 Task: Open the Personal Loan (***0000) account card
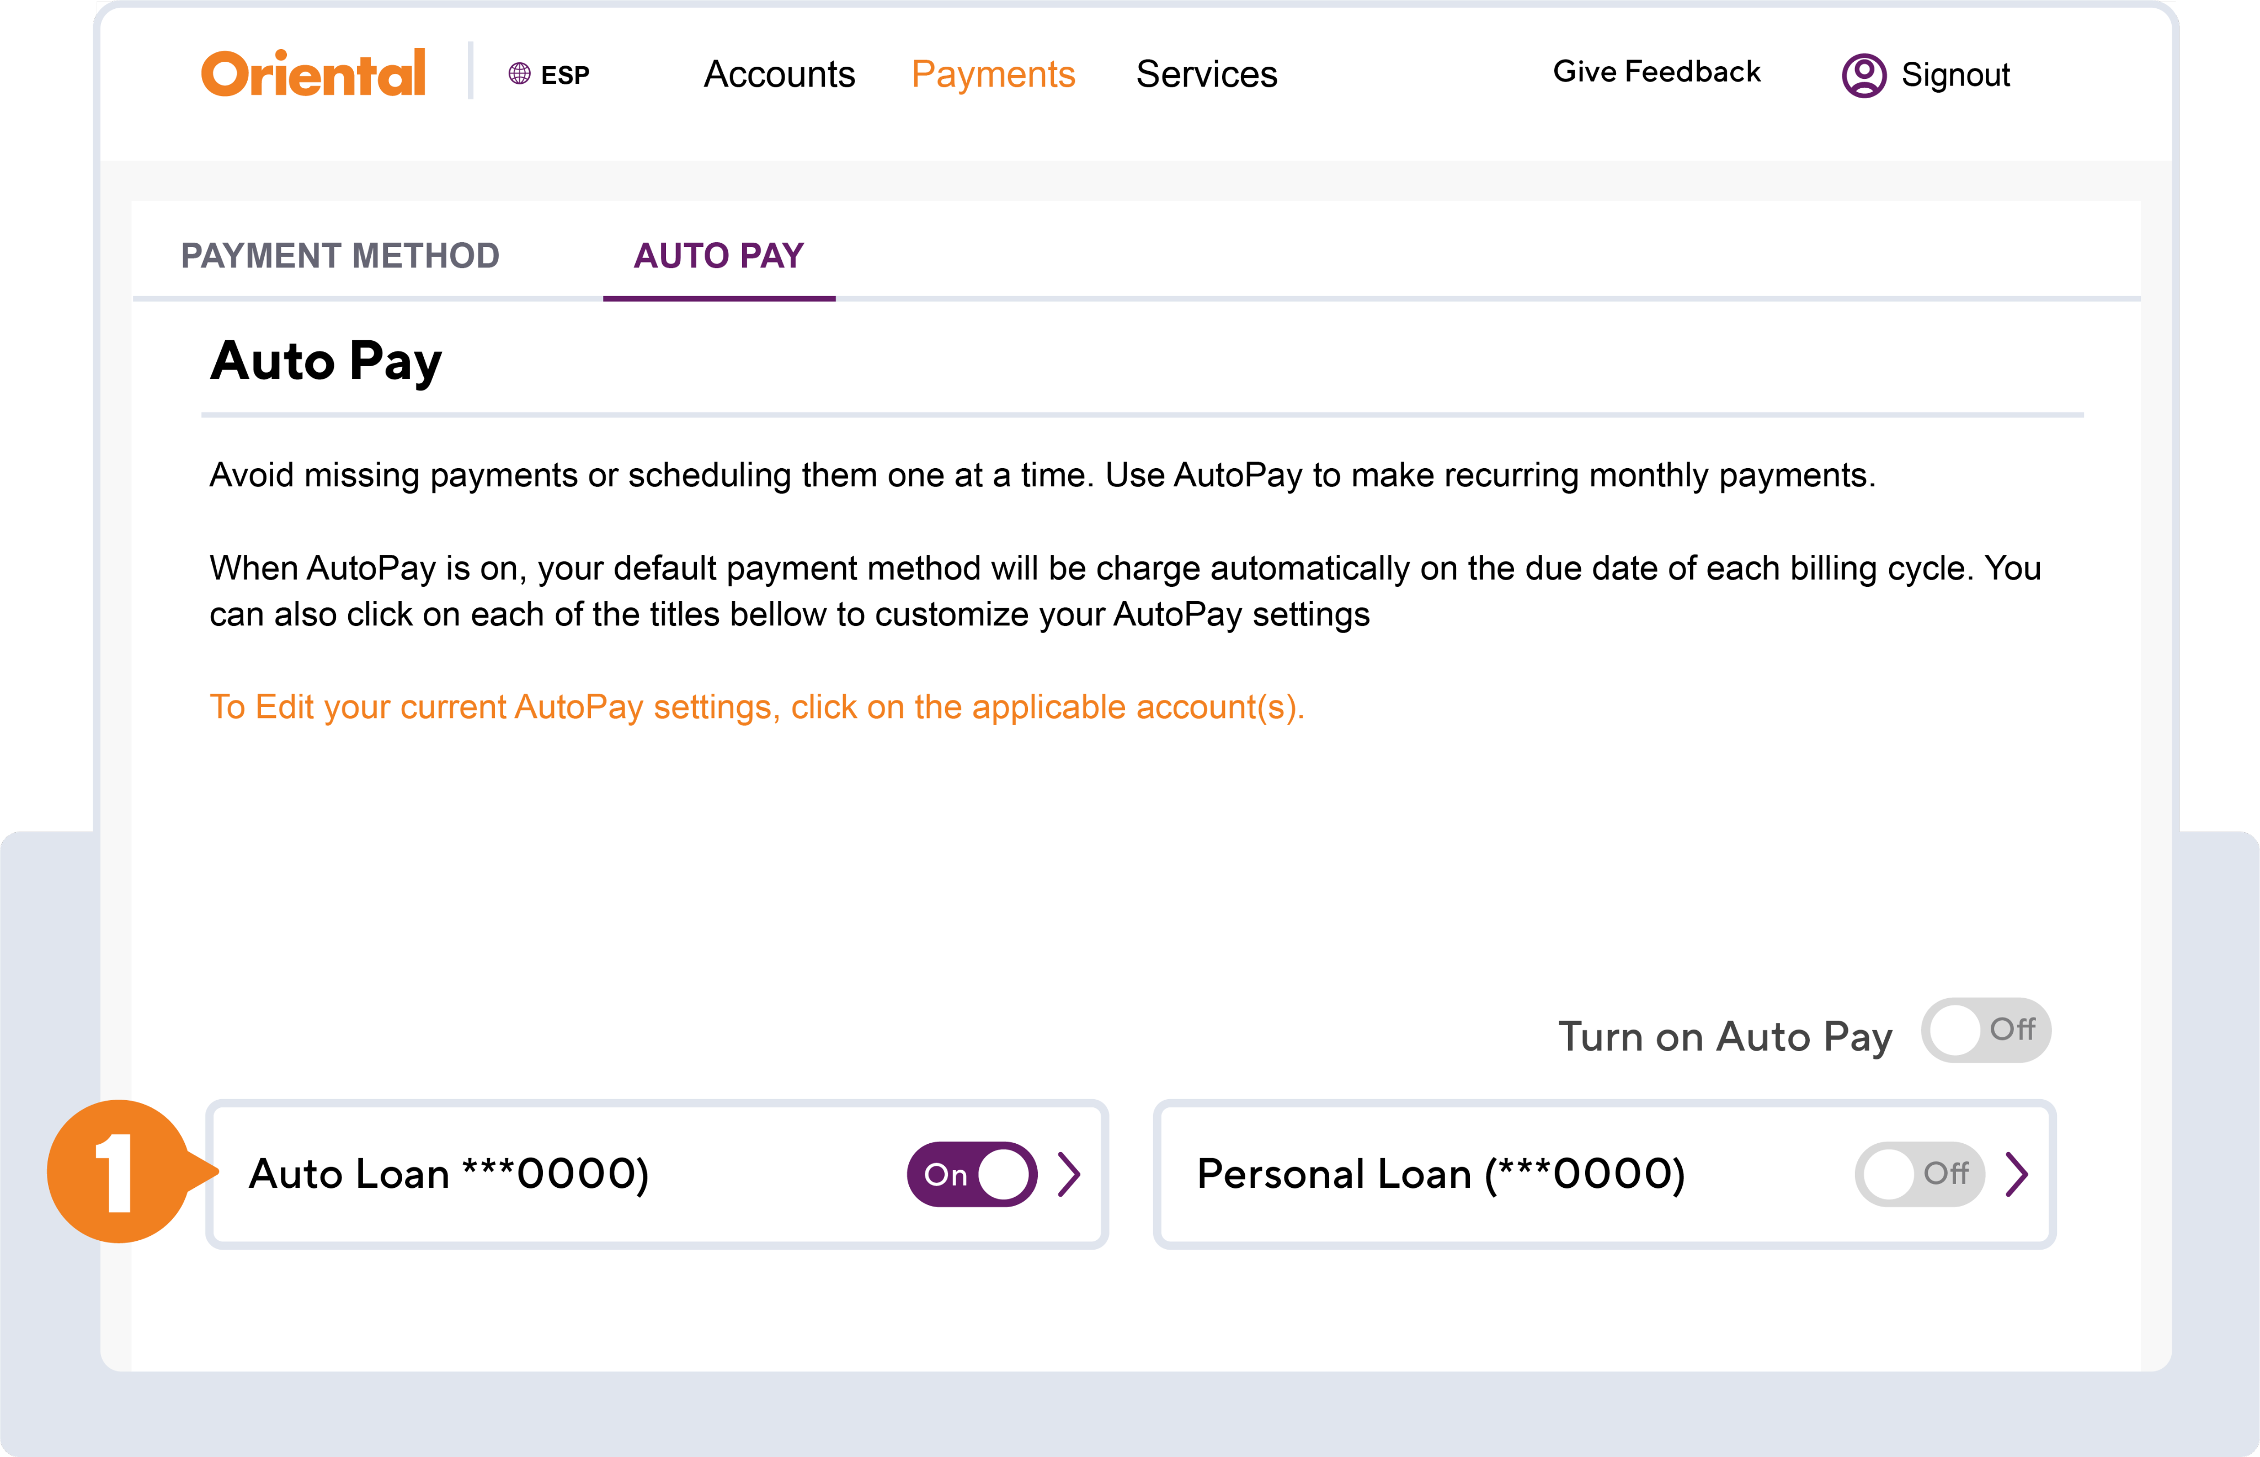(x=1441, y=1174)
